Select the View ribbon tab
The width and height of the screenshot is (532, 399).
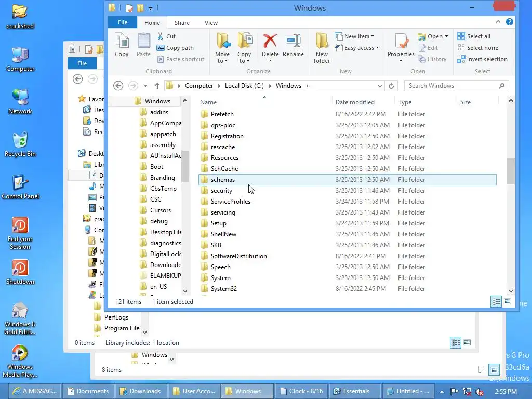pyautogui.click(x=211, y=23)
